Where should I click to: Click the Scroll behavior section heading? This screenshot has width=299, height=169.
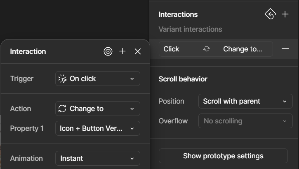click(x=183, y=79)
